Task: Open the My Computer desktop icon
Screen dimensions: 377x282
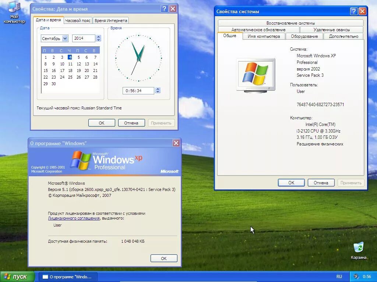Action: (x=14, y=12)
